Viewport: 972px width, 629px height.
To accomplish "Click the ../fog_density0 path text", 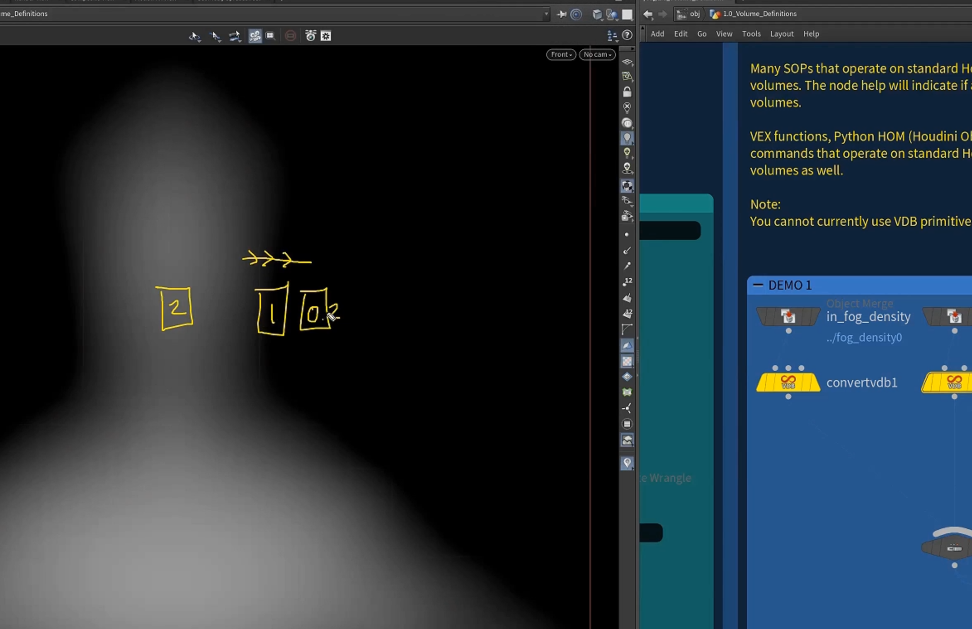I will coord(864,337).
